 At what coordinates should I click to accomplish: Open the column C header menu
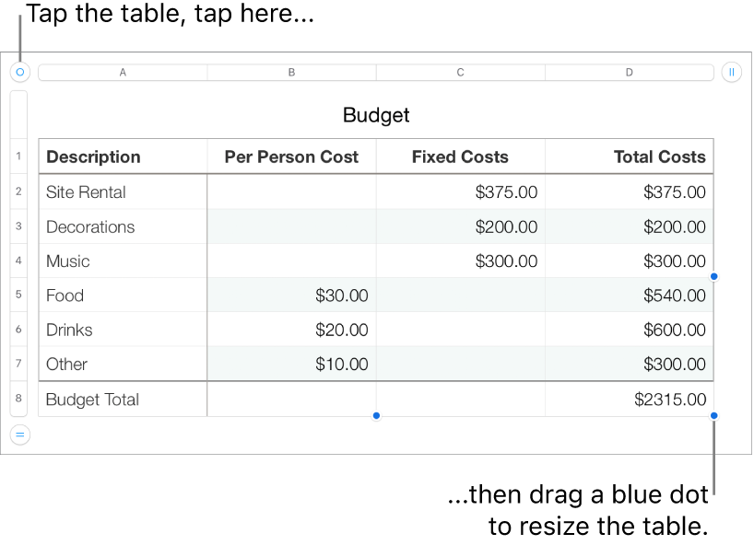tap(460, 72)
